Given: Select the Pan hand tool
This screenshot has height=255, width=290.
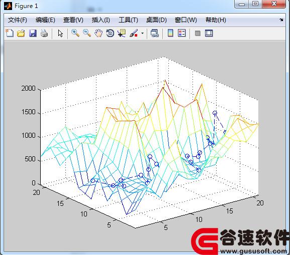Looking at the screenshot, I should (99, 34).
